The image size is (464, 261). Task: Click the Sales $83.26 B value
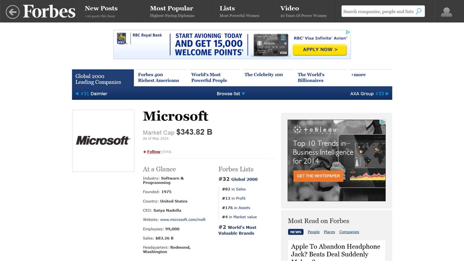click(x=164, y=238)
